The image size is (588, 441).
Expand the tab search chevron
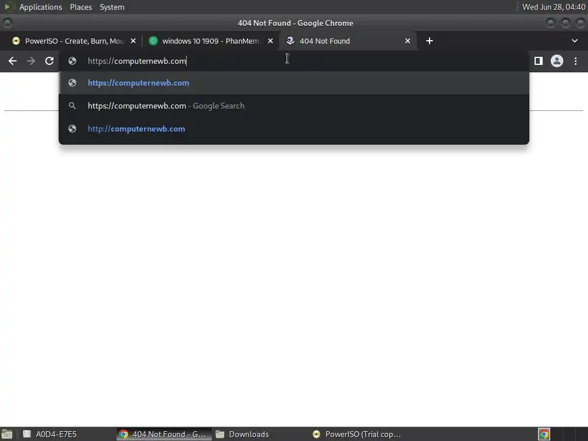pos(574,41)
